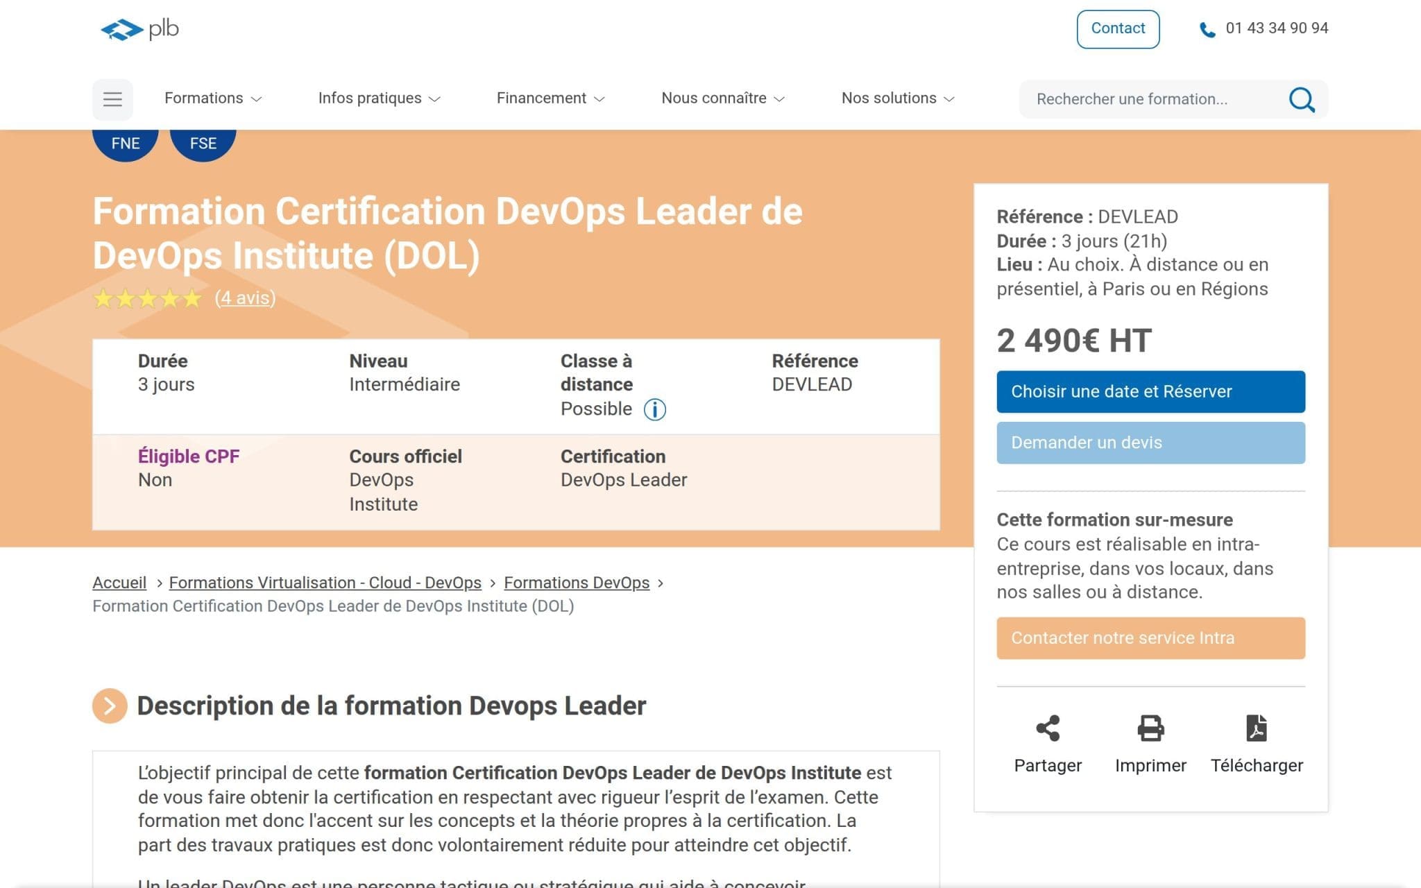Print the page using the Imprimer icon
1421x888 pixels.
[1150, 728]
